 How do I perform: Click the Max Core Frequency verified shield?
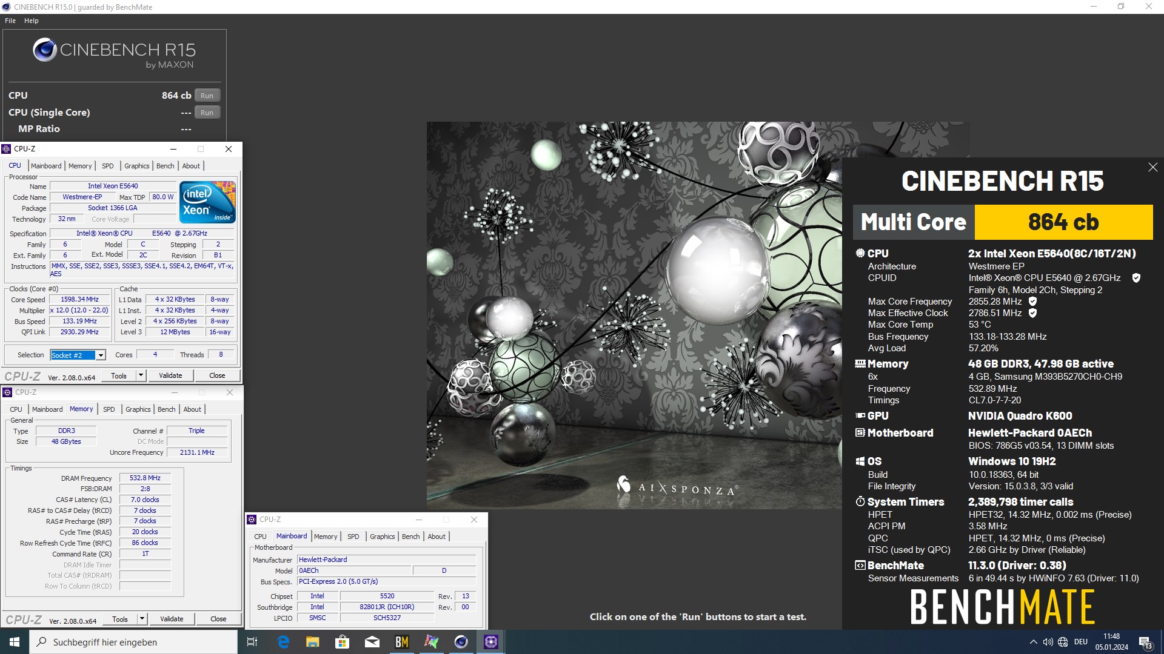pos(1032,302)
